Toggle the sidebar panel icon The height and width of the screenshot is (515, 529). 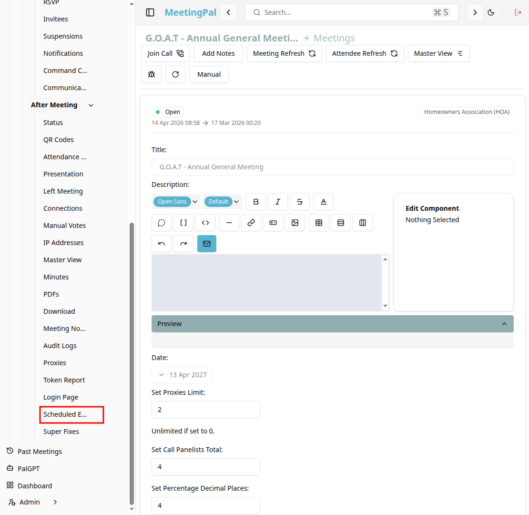(x=150, y=12)
